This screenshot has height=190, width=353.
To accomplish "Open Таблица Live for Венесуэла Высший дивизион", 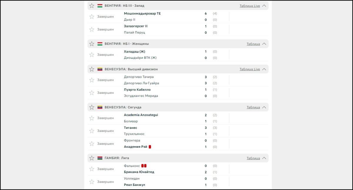I will click(250, 69).
